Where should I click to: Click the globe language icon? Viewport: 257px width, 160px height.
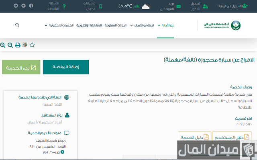(67, 97)
